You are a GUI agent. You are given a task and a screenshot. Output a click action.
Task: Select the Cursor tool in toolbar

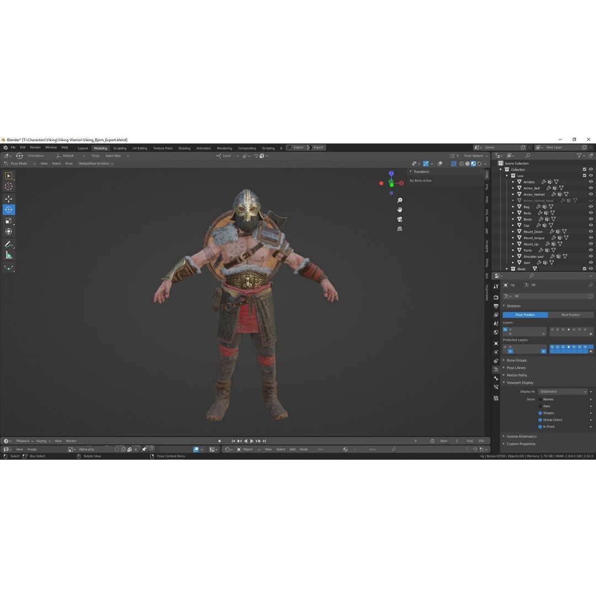[x=8, y=187]
